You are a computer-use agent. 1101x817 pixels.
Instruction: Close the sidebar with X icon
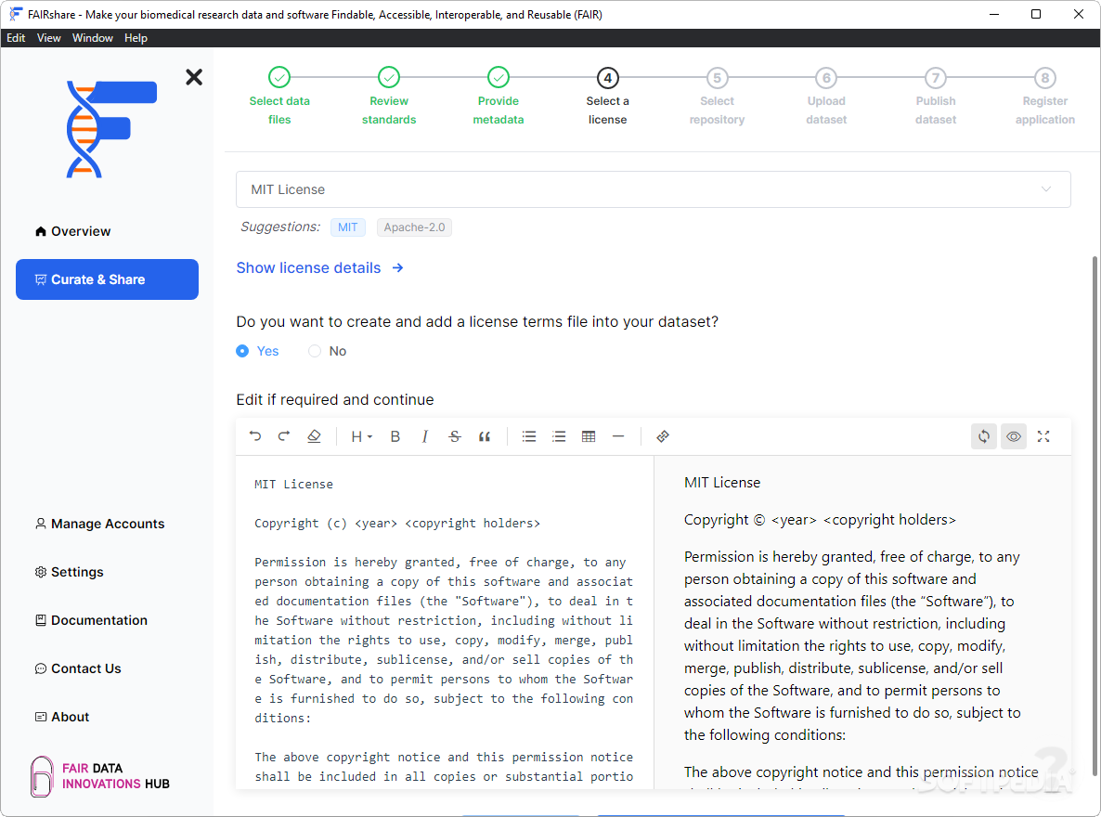pyautogui.click(x=194, y=76)
